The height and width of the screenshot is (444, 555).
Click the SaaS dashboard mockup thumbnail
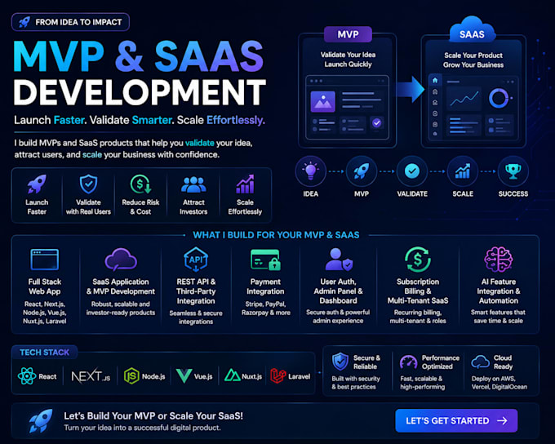(x=473, y=108)
